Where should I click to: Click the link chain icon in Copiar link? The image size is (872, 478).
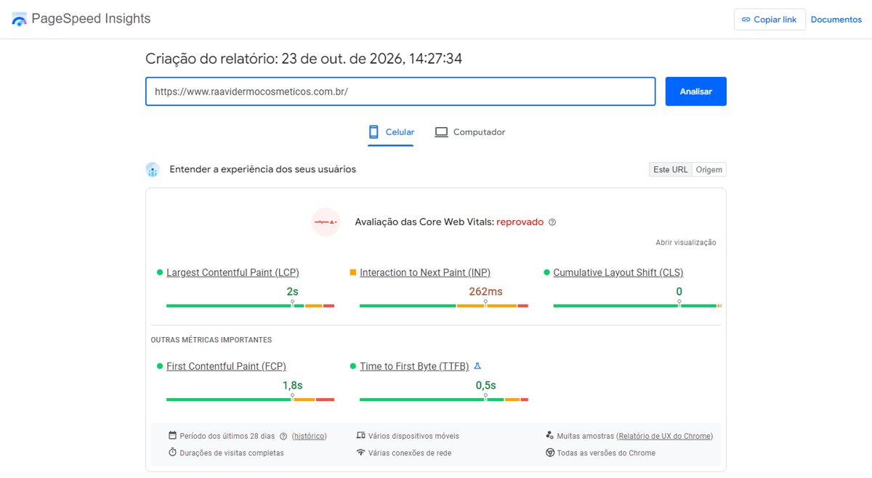[746, 20]
